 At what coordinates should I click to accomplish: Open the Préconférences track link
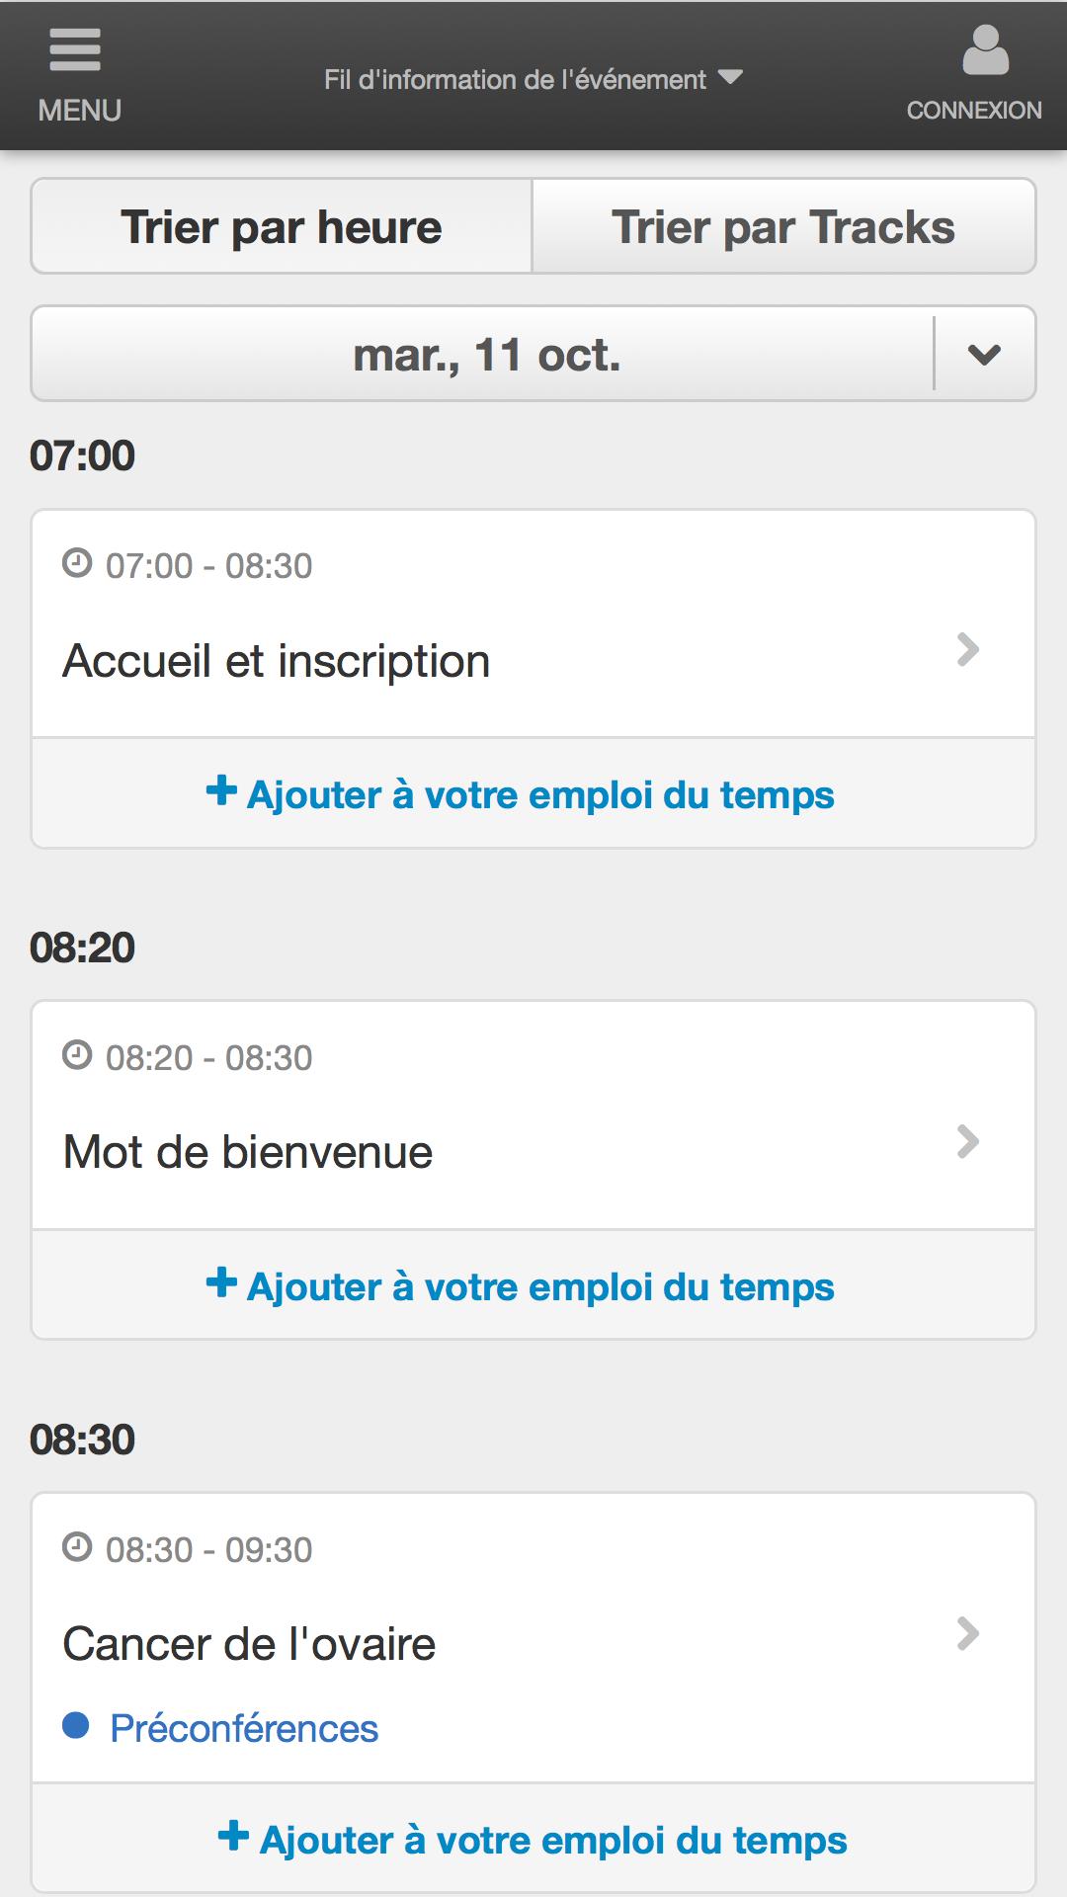244,1728
